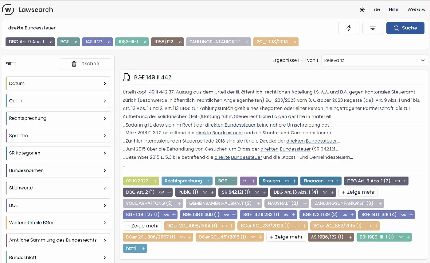Add the 'fr' language tag with plus
This screenshot has height=263, width=430.
253,181
